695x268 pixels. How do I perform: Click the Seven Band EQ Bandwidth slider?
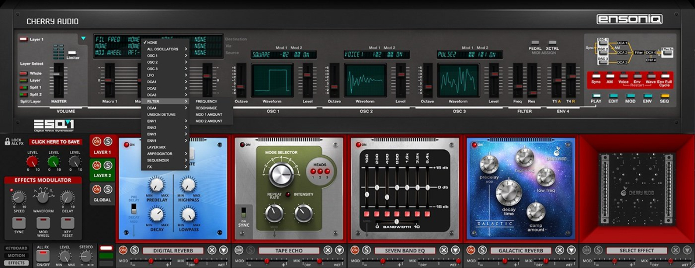click(x=397, y=221)
